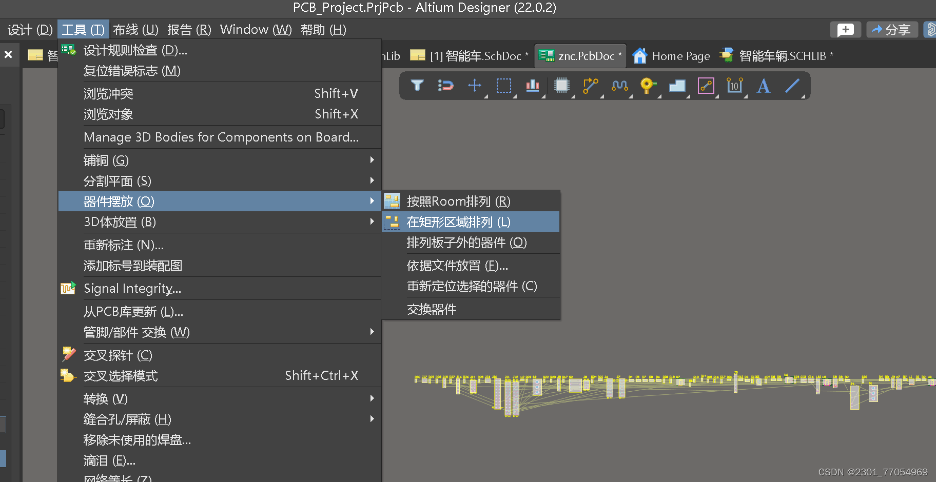Select the place via icon
This screenshot has width=936, height=482.
coord(648,86)
